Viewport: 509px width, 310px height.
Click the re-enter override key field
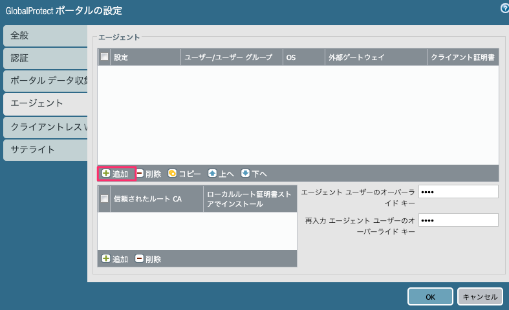(459, 220)
